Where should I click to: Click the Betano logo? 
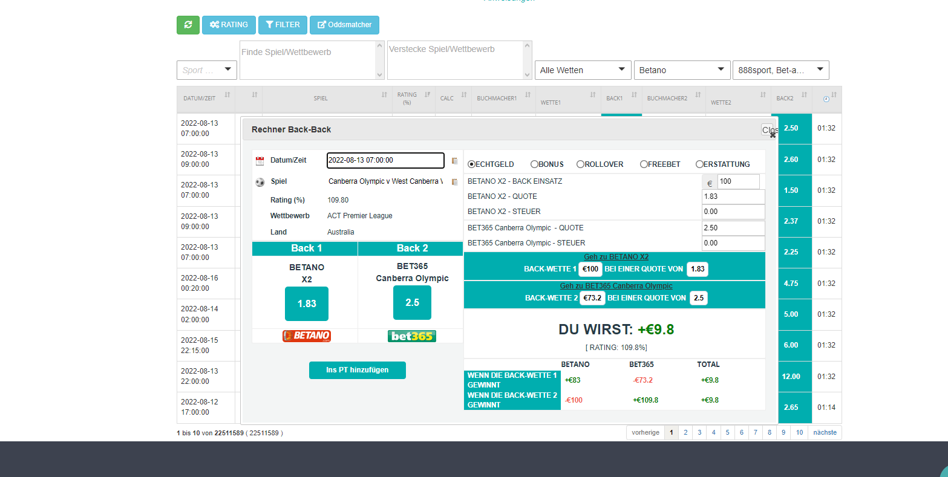tap(307, 336)
